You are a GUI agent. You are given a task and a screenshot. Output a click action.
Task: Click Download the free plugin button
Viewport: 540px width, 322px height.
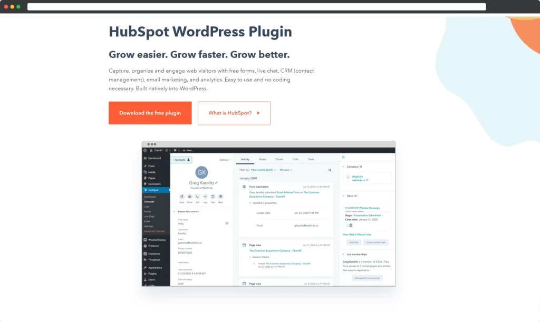(x=150, y=113)
